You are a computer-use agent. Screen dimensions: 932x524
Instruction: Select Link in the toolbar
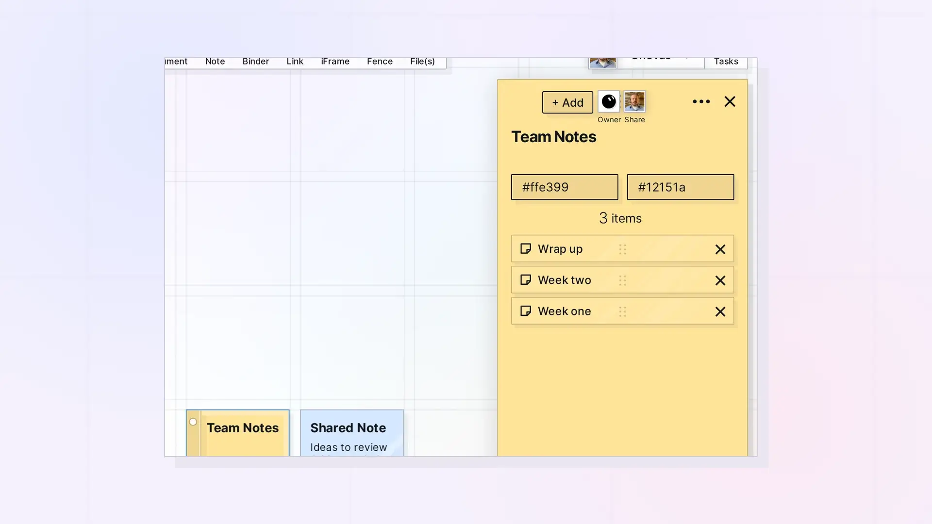(295, 62)
